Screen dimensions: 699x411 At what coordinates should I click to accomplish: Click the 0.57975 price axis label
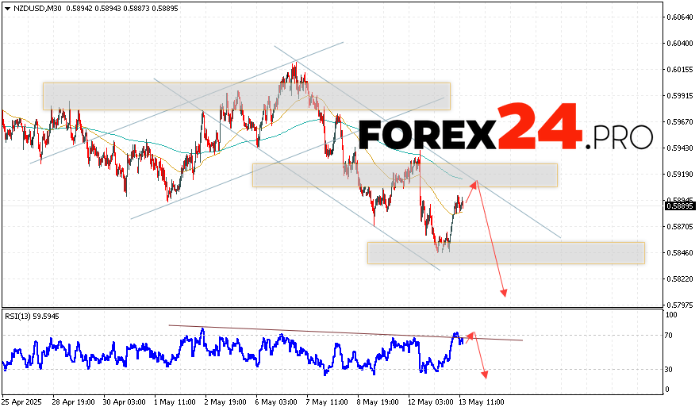pyautogui.click(x=679, y=305)
